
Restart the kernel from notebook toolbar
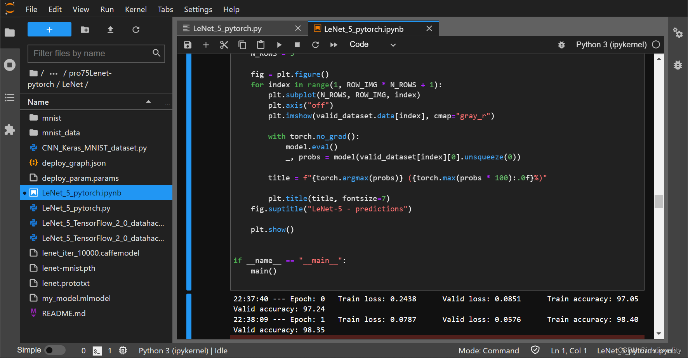coord(315,45)
